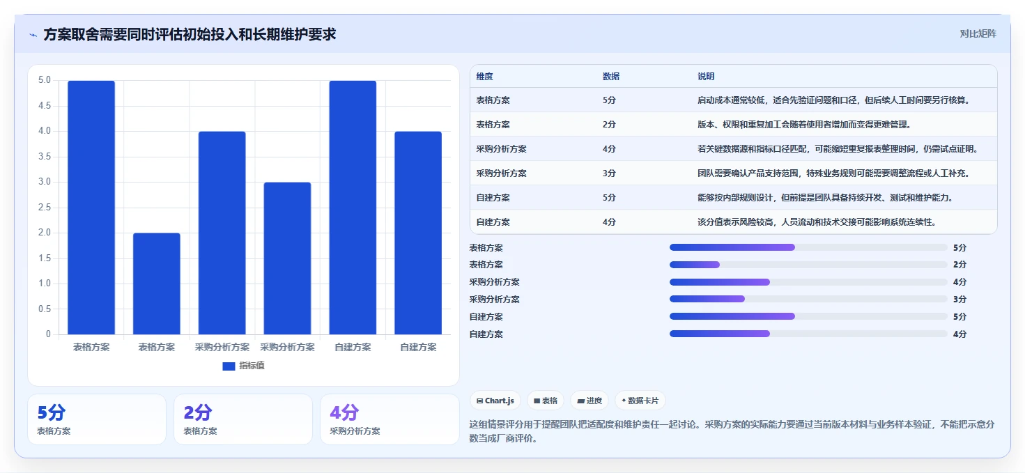The height and width of the screenshot is (473, 1025).
Task: Open the 2分 表格方案 data card
Action: click(243, 419)
